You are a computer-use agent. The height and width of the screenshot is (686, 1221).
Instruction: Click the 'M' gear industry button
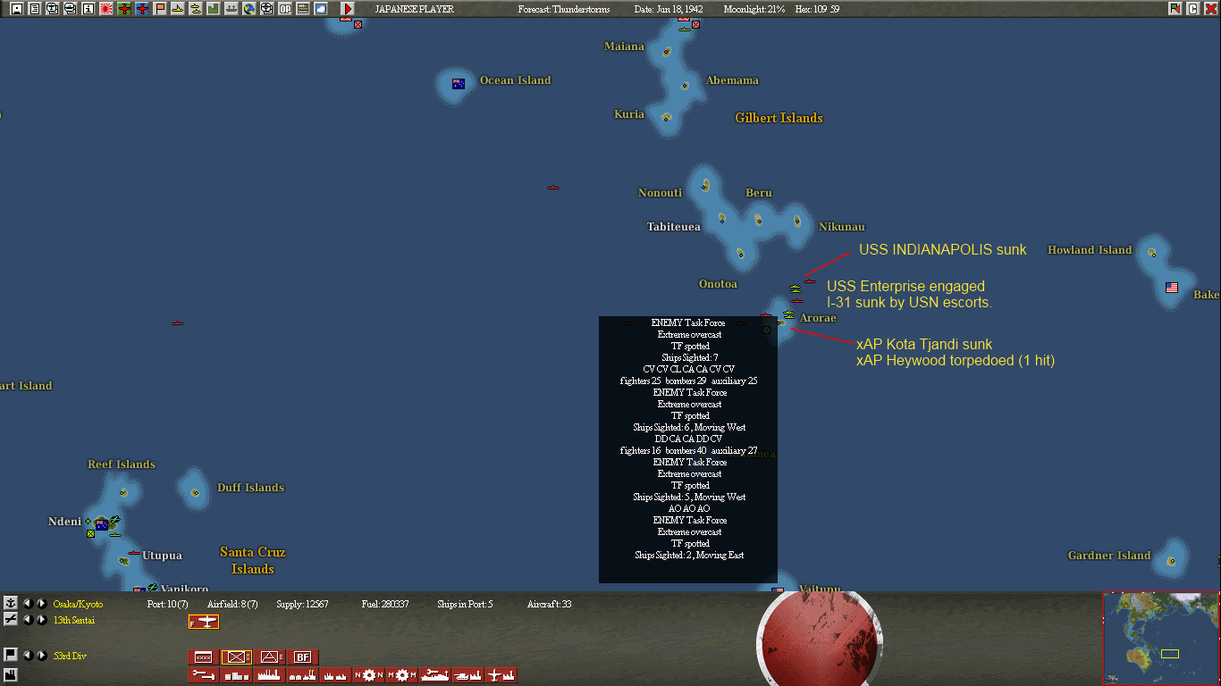pyautogui.click(x=402, y=675)
